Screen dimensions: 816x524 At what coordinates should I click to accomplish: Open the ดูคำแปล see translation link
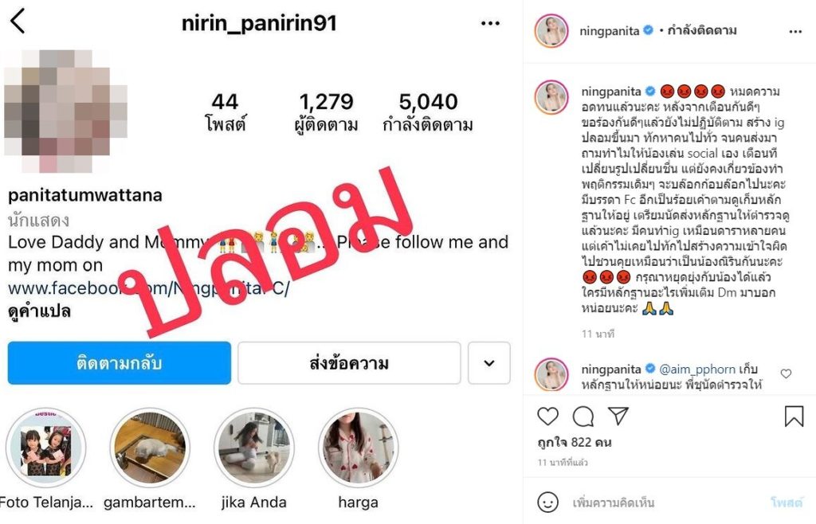(40, 312)
